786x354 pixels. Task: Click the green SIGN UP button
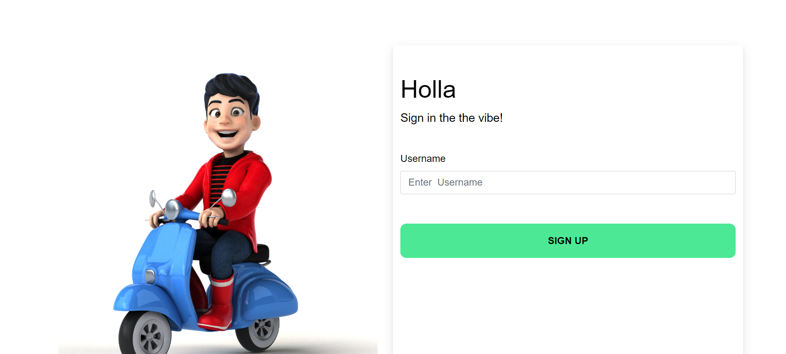coord(568,241)
